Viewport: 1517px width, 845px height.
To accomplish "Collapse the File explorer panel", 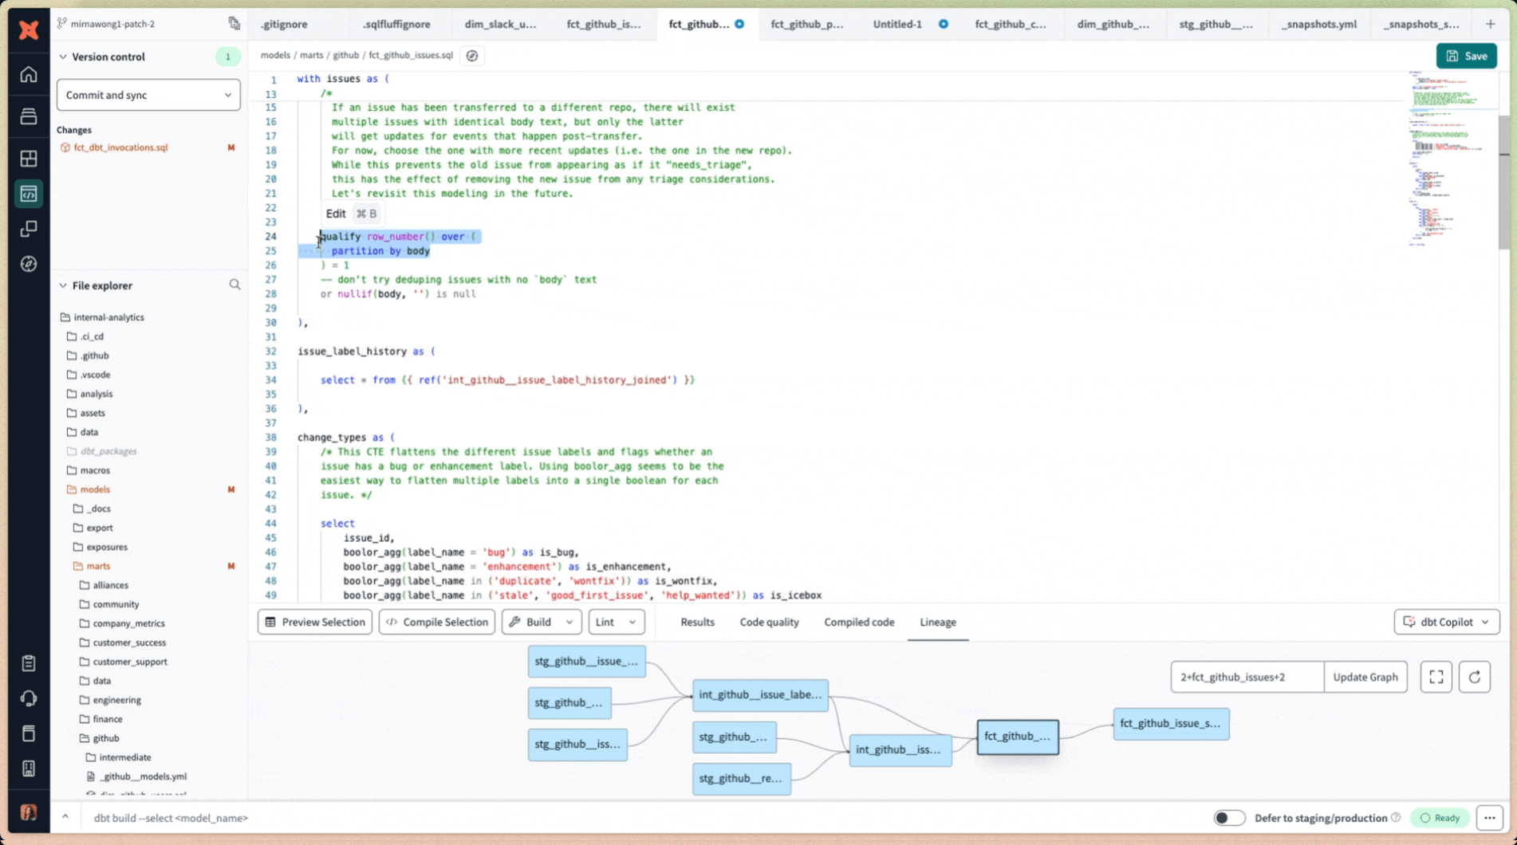I will point(62,285).
